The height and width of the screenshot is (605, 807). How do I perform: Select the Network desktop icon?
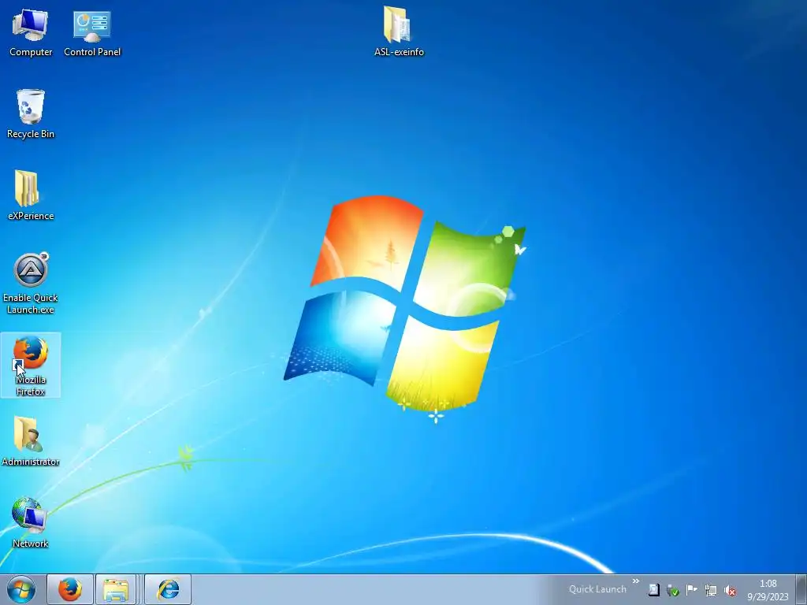(x=31, y=523)
